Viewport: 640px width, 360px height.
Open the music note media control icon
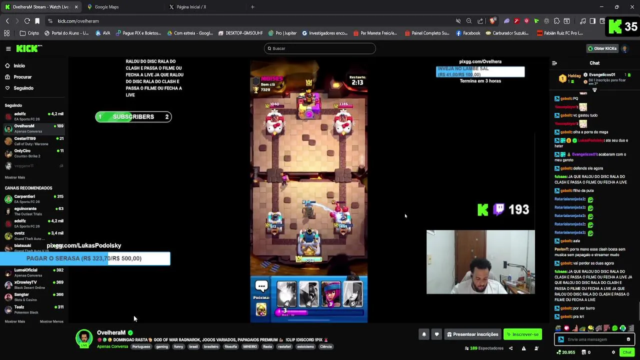pos(582,21)
